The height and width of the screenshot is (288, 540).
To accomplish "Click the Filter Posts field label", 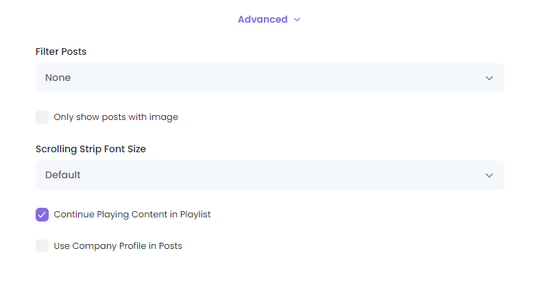I will (61, 51).
